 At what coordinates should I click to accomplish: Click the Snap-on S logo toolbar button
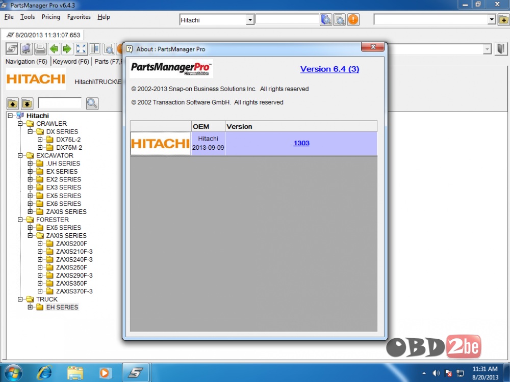[x=12, y=49]
